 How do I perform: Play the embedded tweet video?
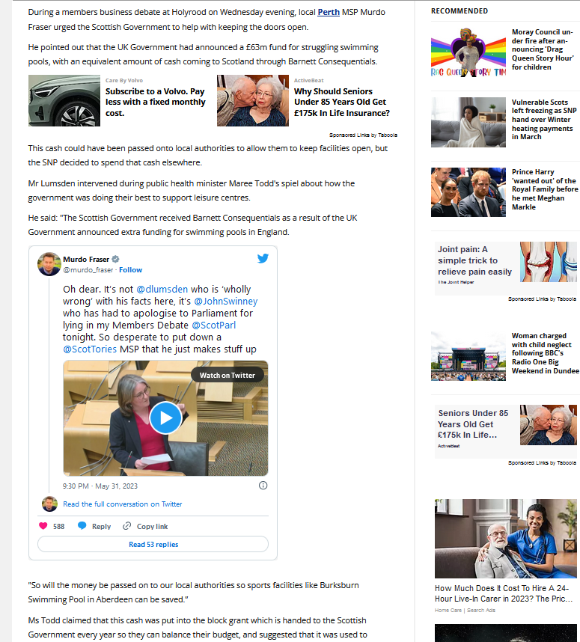(x=165, y=418)
